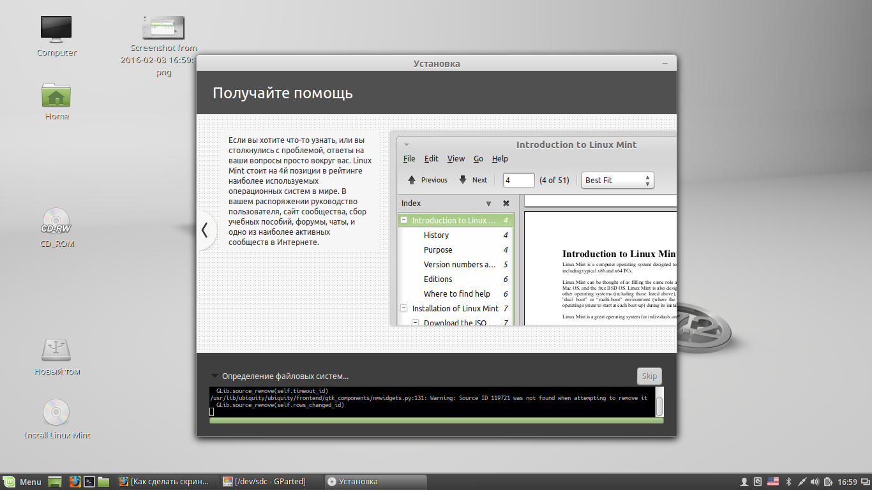Screen dimensions: 872x490
Task: Click the Bluetooth tray icon
Action: (x=788, y=482)
